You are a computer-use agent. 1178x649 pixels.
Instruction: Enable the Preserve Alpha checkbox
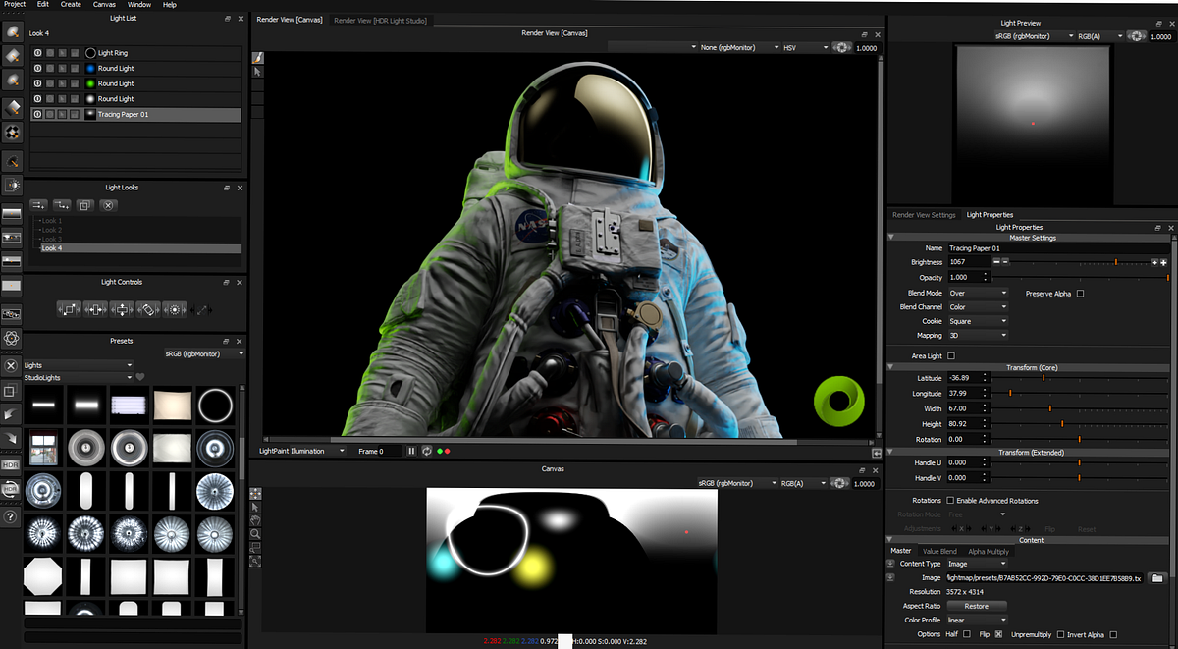pos(1080,294)
